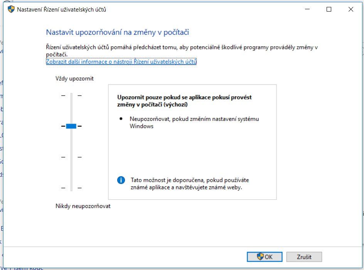Minimize the UAC settings window
The height and width of the screenshot is (270, 364).
point(307,9)
